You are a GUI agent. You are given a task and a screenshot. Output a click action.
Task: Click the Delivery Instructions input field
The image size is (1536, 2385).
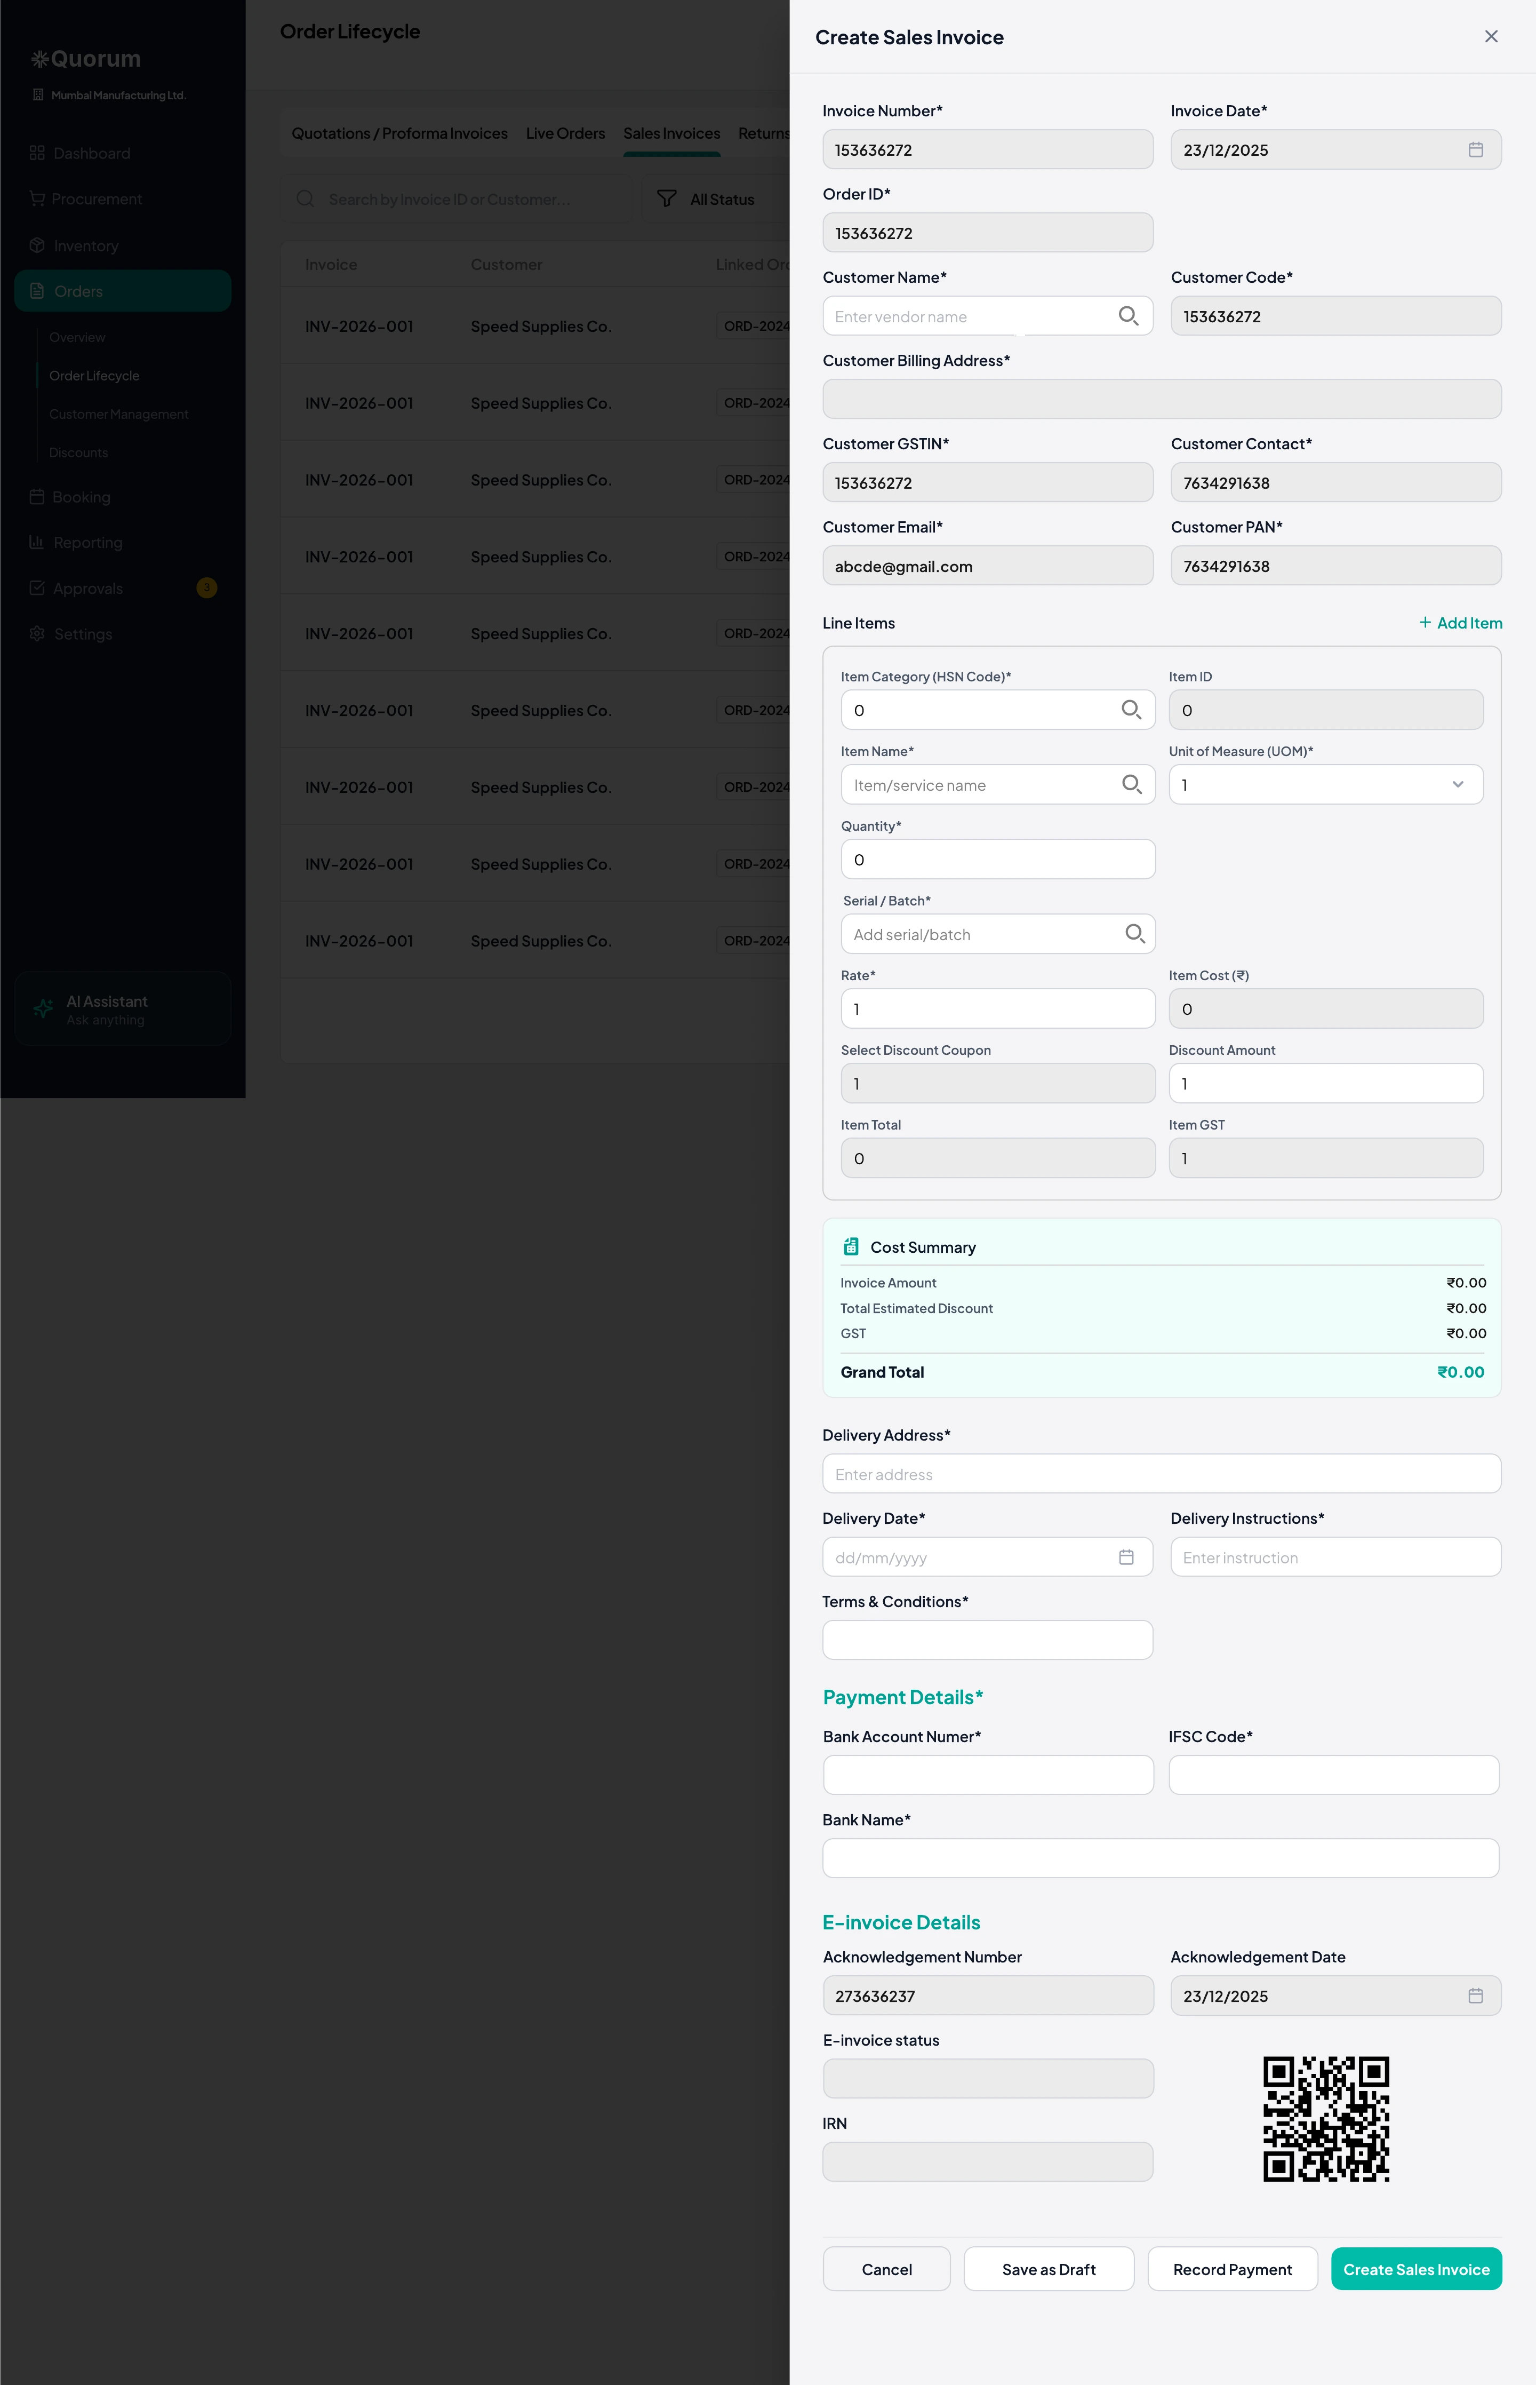[x=1335, y=1557]
